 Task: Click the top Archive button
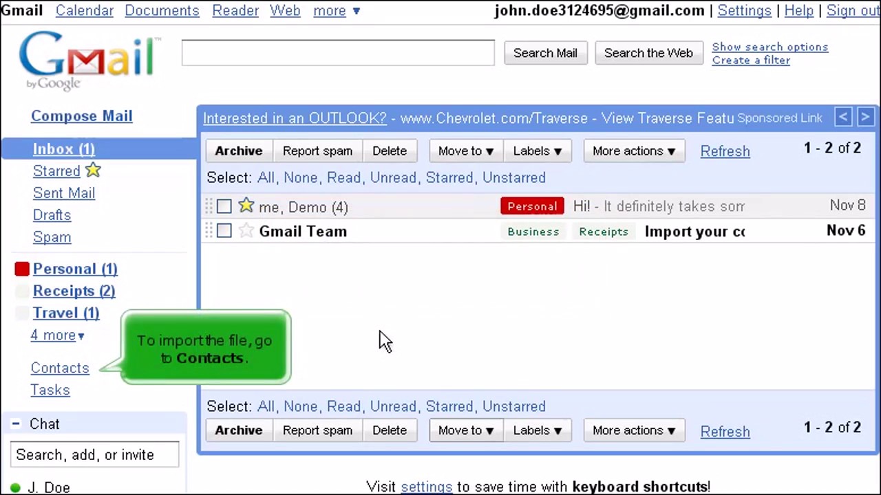pyautogui.click(x=239, y=151)
